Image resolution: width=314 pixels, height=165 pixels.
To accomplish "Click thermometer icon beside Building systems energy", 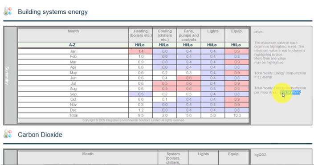I will pyautogui.click(x=8, y=11).
